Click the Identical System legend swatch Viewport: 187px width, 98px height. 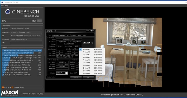(12, 87)
